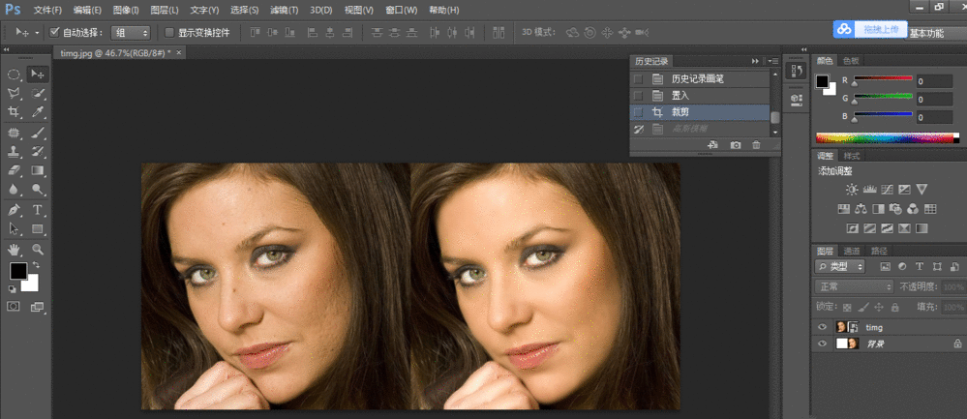The image size is (967, 419).
Task: Pick the Eraser tool
Action: 15,171
